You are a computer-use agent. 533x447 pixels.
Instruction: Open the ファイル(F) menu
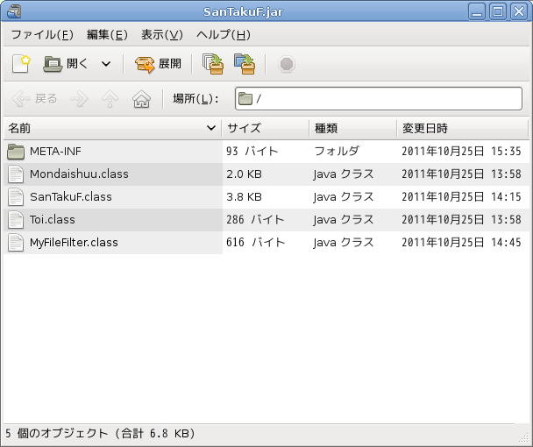(42, 34)
